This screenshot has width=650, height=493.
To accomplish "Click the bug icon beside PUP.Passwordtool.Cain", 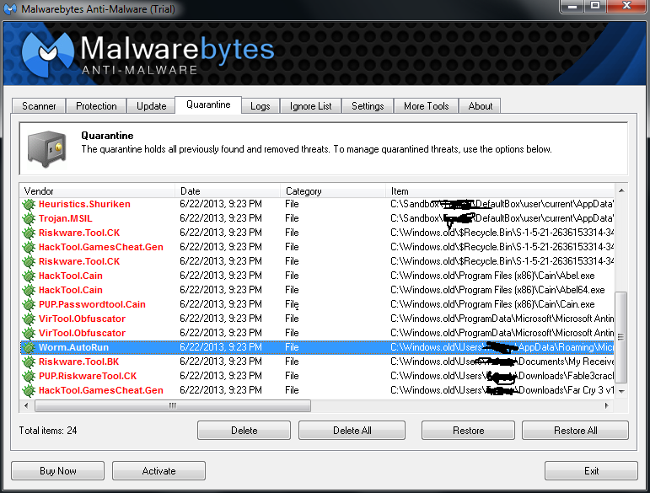I will click(29, 304).
